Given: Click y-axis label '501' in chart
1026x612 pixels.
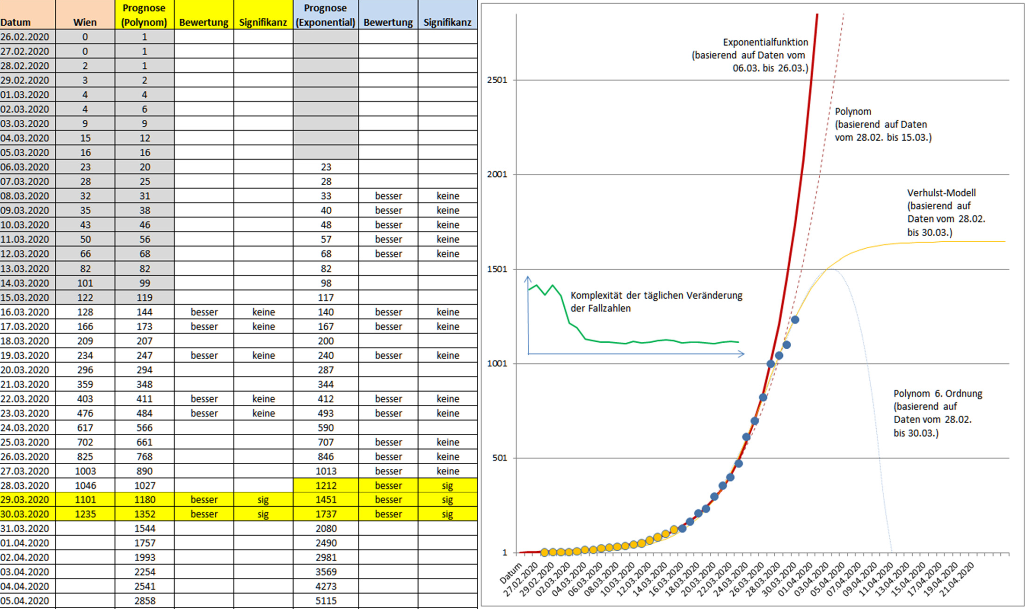Looking at the screenshot, I should (499, 458).
